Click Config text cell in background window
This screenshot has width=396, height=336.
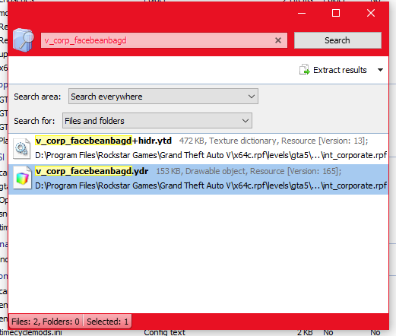pos(164,333)
